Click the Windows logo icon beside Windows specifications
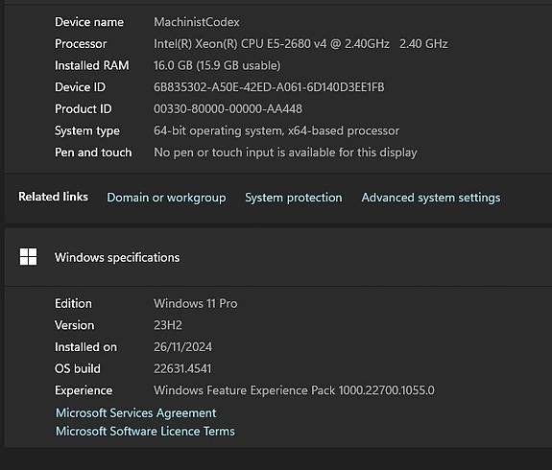 pyautogui.click(x=28, y=257)
